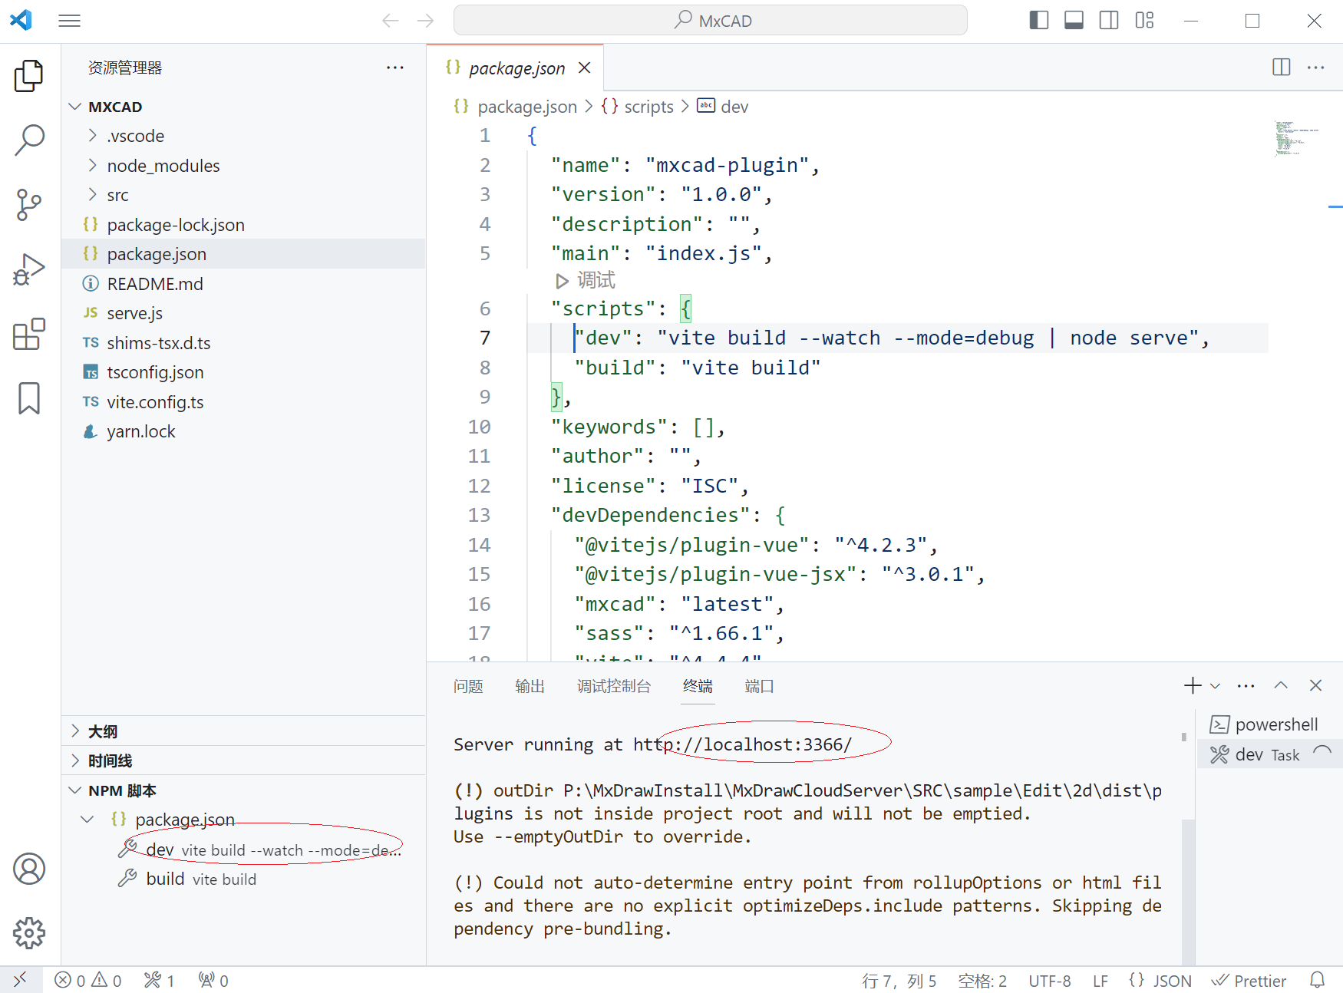
Task: Toggle primary side bar visibility
Action: 1038,21
